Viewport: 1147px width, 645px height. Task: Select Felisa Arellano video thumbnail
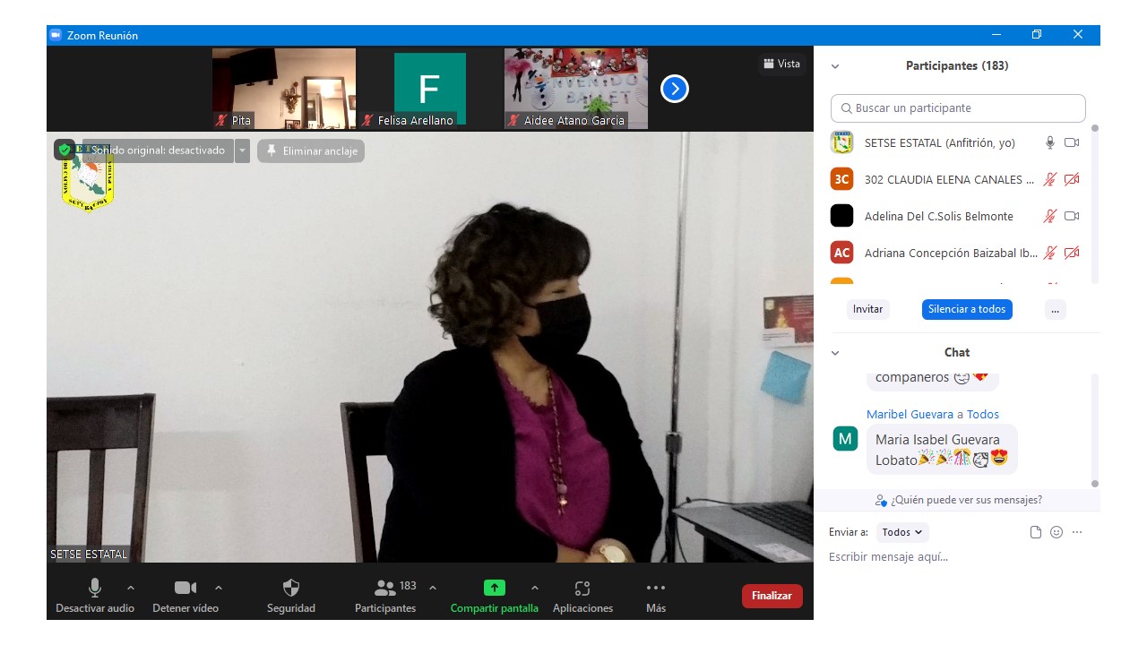tap(430, 89)
